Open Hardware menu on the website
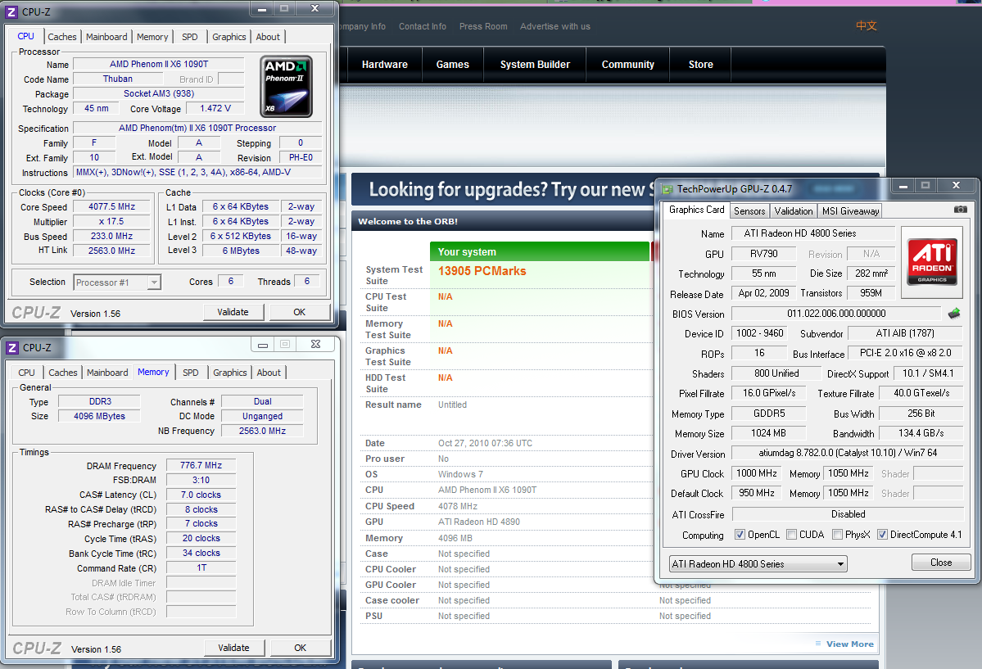 click(x=385, y=65)
